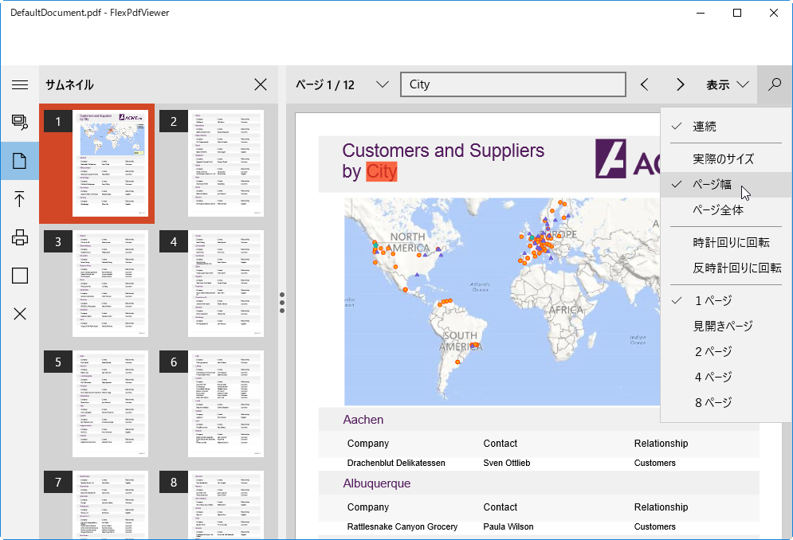Choose 時計回りに回転 rotate clockwise
Viewport: 793px width, 540px height.
726,243
